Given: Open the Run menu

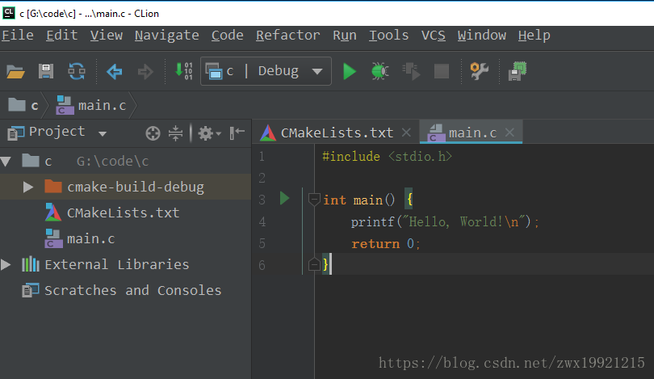Looking at the screenshot, I should 345,36.
